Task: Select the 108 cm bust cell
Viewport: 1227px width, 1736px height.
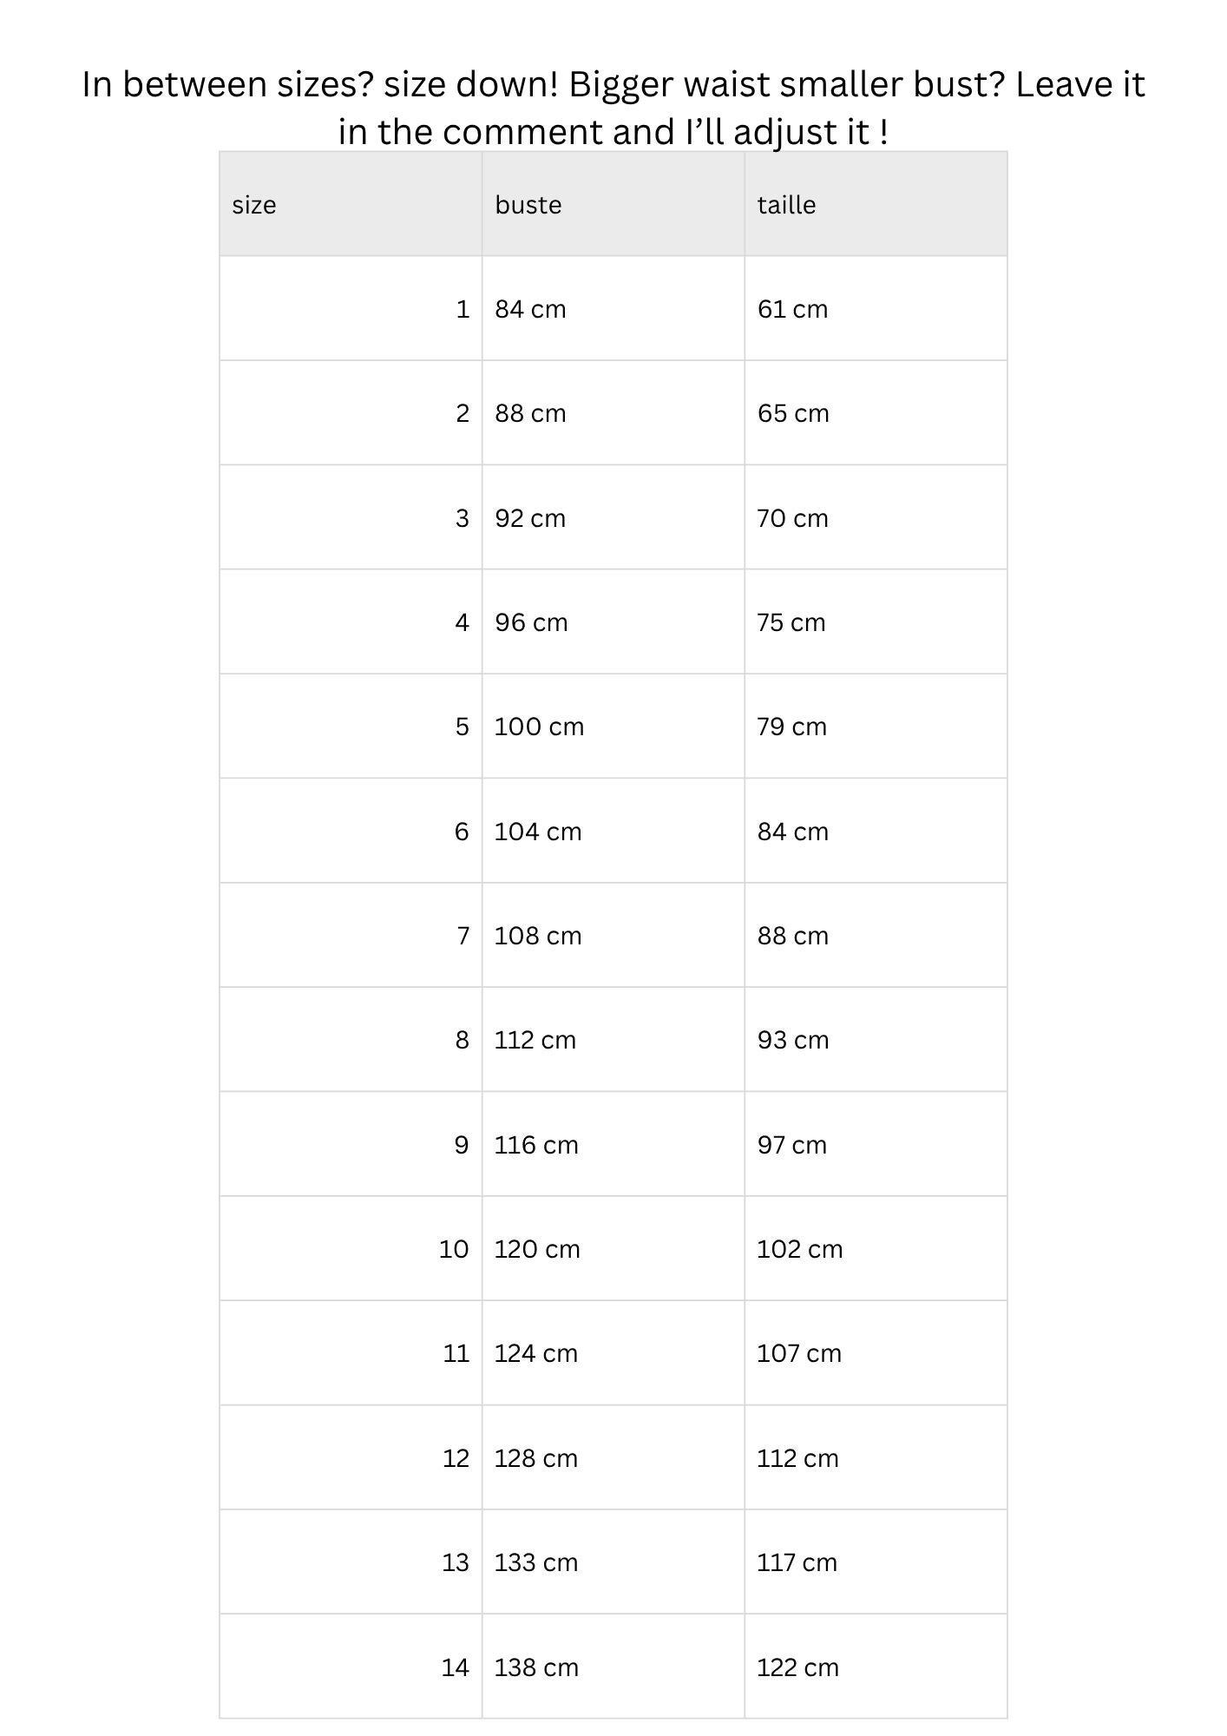Action: 613,936
